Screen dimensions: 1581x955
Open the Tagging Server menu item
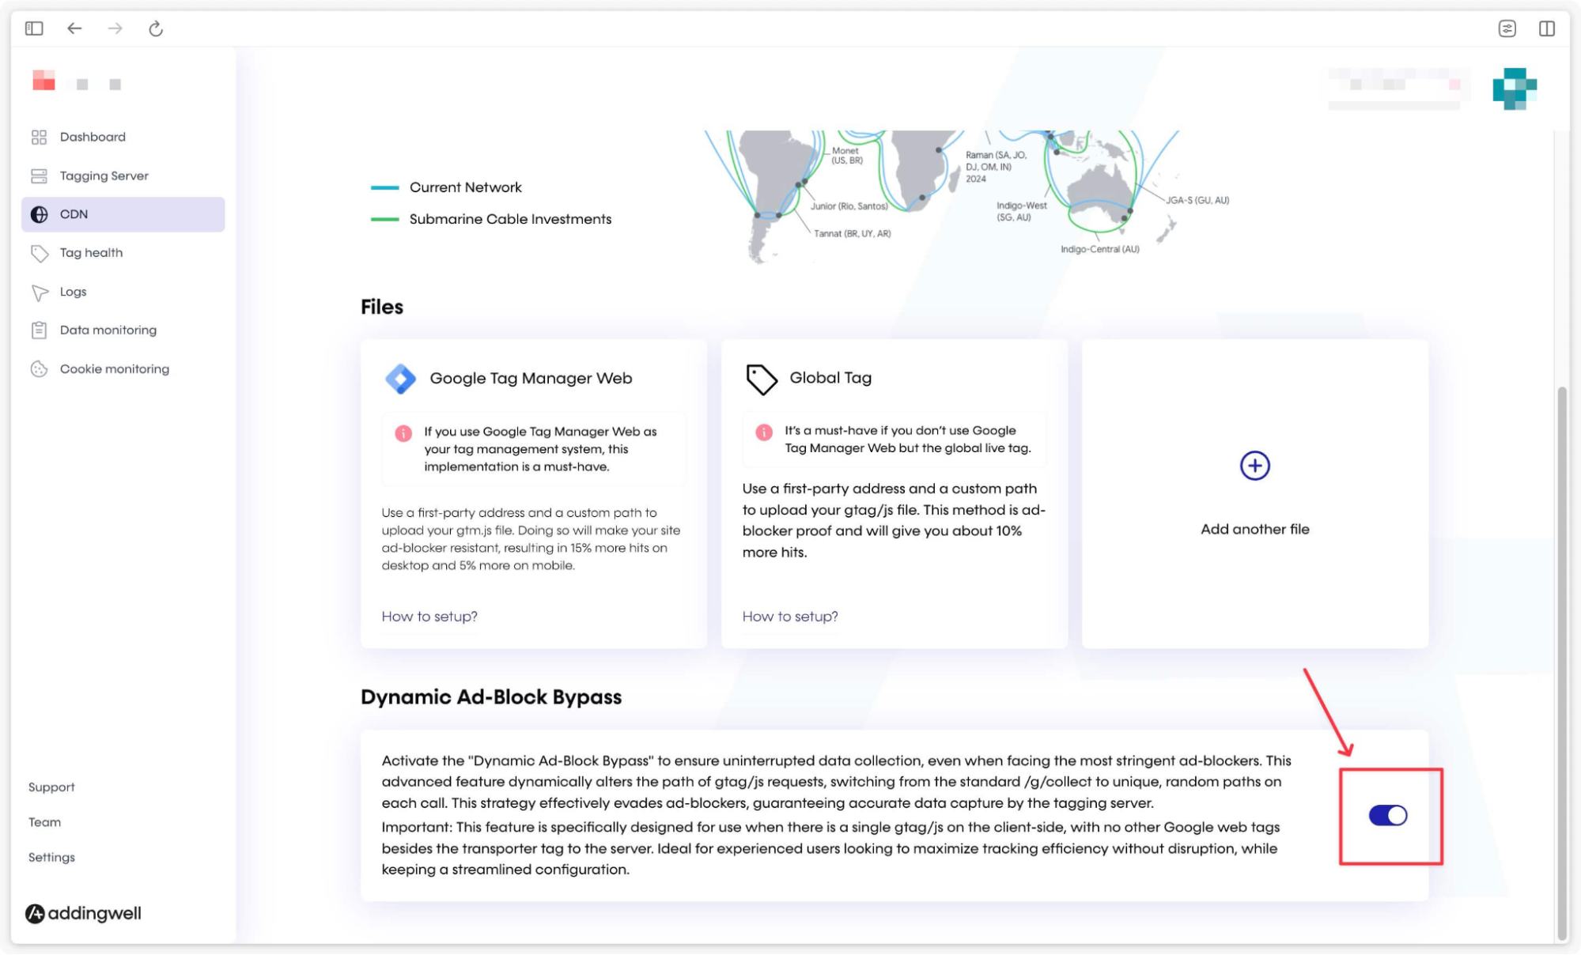(123, 176)
